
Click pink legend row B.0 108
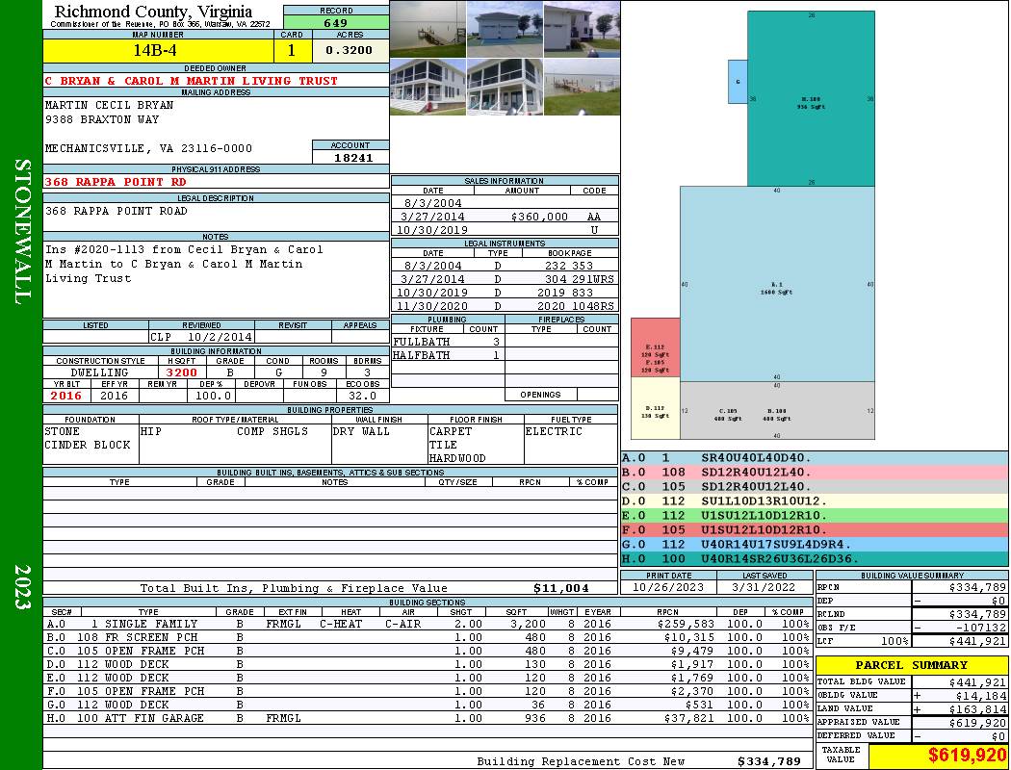(x=815, y=473)
